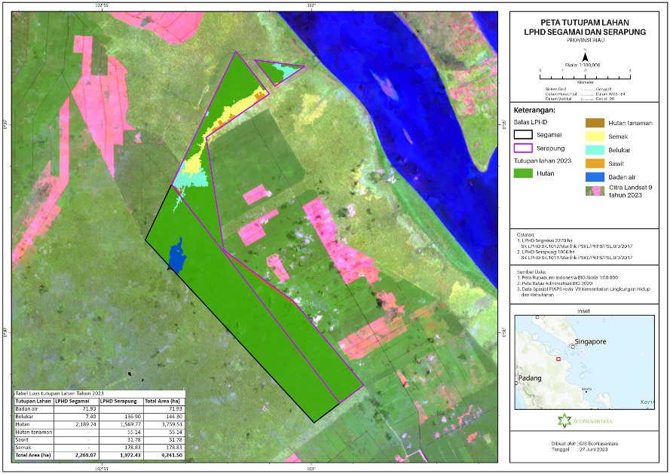Click table cell '3,759.51'
The image size is (670, 474).
point(171,424)
